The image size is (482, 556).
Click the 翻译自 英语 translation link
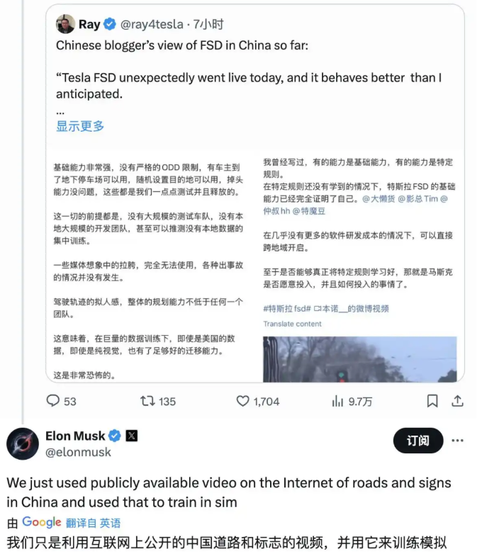click(93, 523)
